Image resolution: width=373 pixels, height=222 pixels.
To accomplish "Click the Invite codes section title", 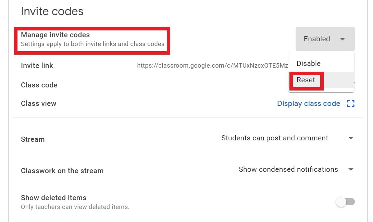I will pyautogui.click(x=52, y=11).
